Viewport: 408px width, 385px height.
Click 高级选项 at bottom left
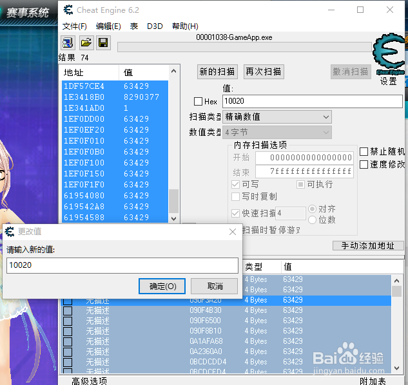pyautogui.click(x=89, y=381)
